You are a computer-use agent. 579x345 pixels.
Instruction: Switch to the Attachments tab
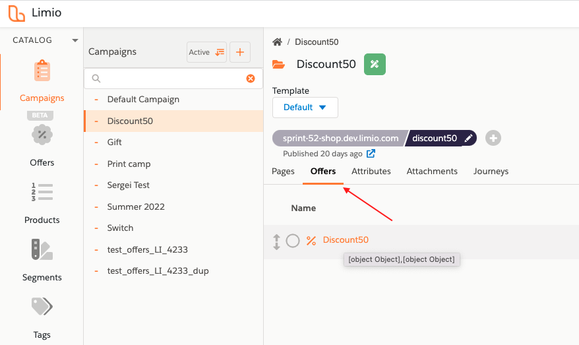click(432, 172)
